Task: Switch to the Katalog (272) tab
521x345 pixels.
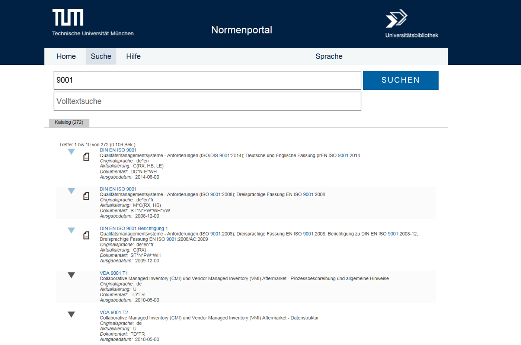Action: pyautogui.click(x=69, y=122)
